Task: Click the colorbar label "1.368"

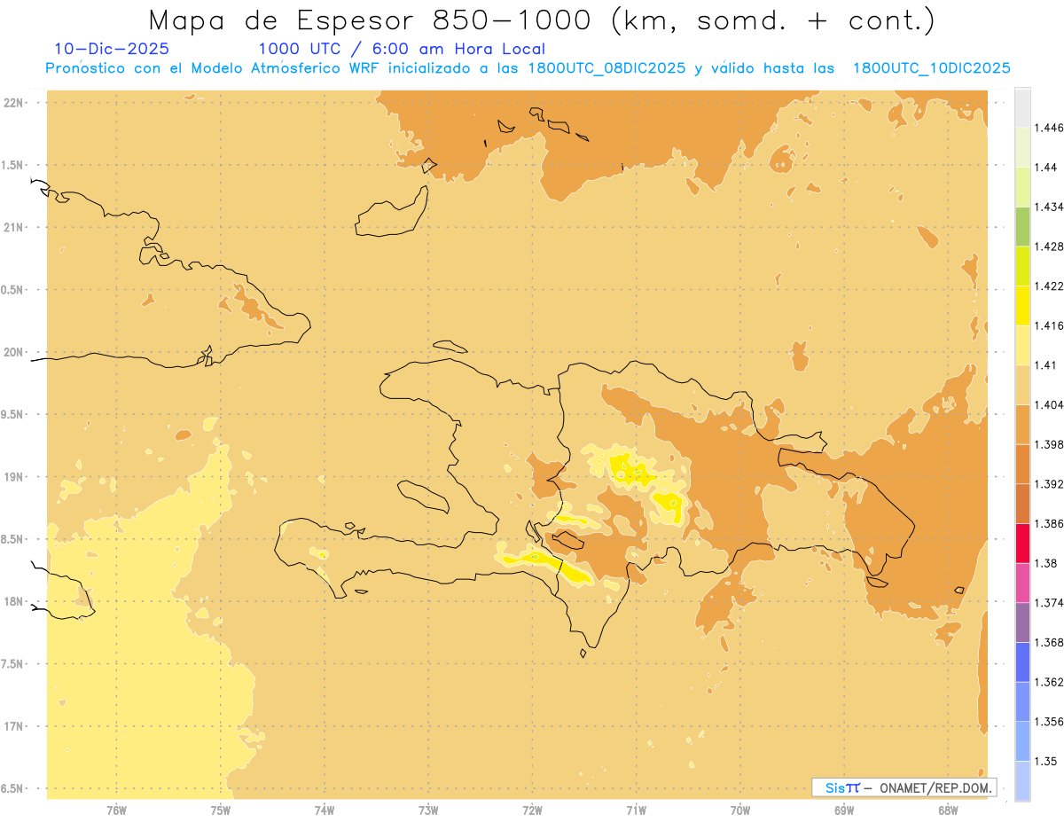Action: click(x=1048, y=642)
